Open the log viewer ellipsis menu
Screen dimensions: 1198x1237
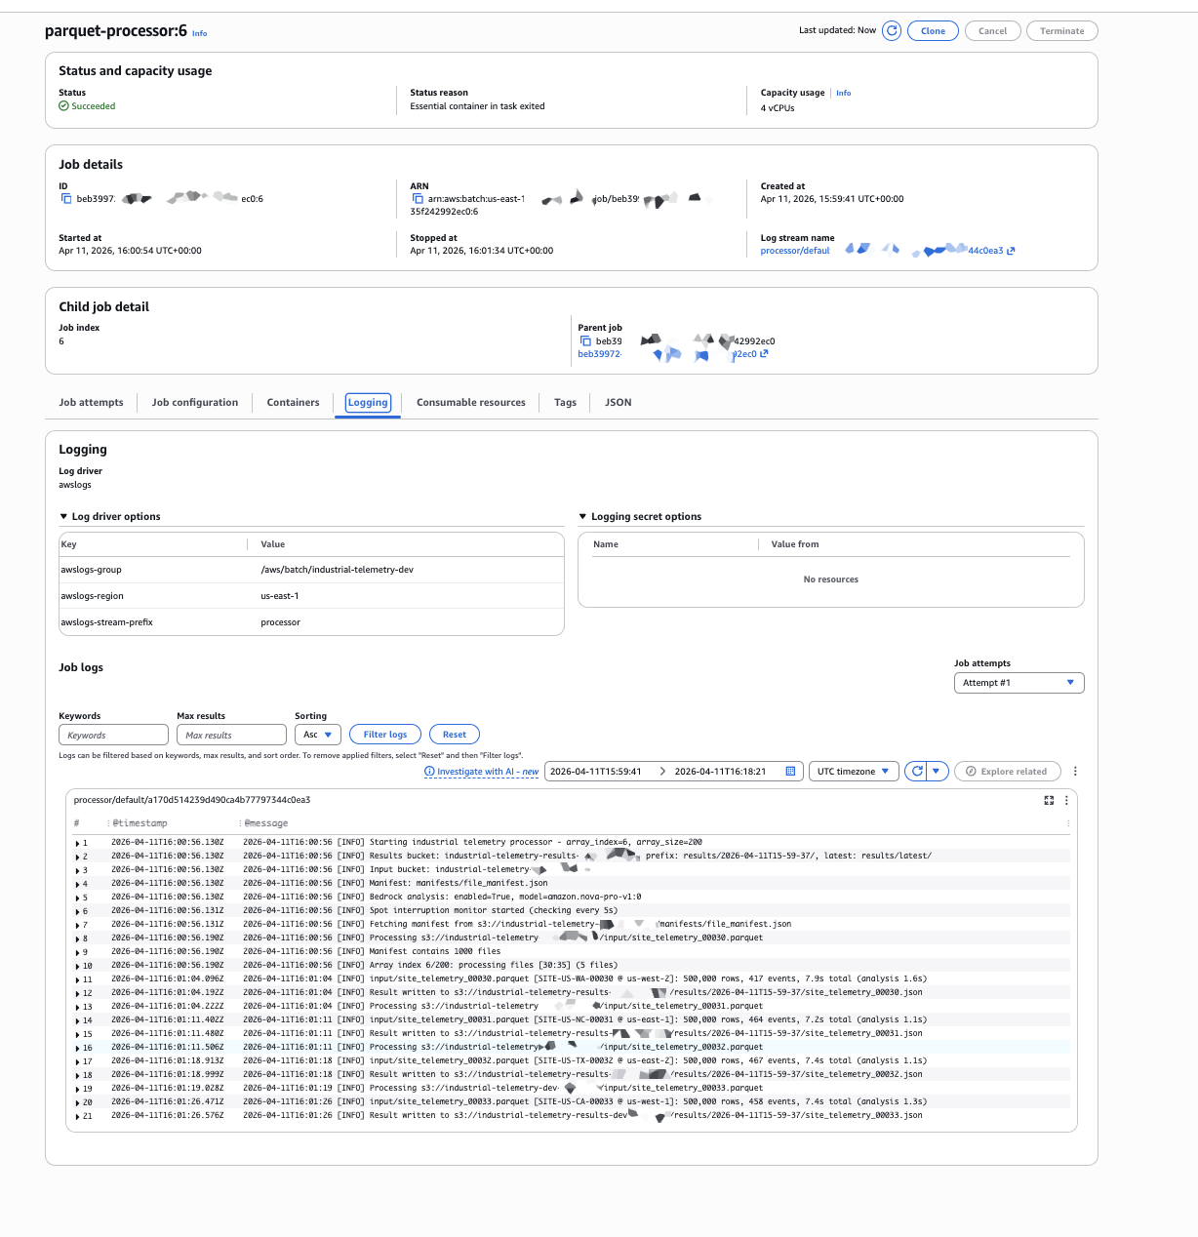(1065, 800)
